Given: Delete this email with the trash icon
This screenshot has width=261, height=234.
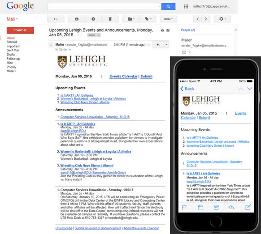Looking at the screenshot, I should click(x=110, y=19).
